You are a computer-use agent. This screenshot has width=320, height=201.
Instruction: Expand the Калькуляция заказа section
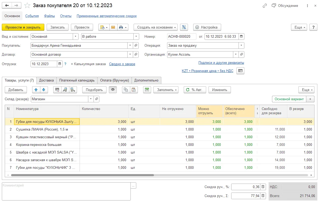[x=88, y=64]
